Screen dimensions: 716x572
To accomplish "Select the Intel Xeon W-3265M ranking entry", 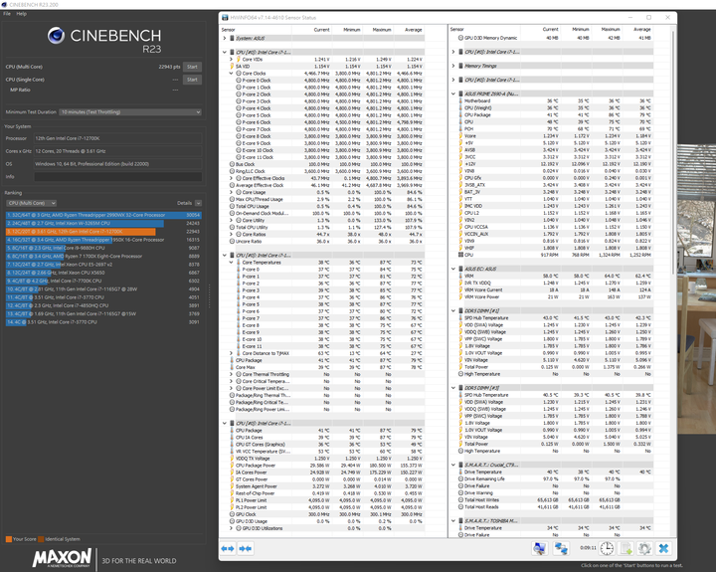I will (x=103, y=223).
